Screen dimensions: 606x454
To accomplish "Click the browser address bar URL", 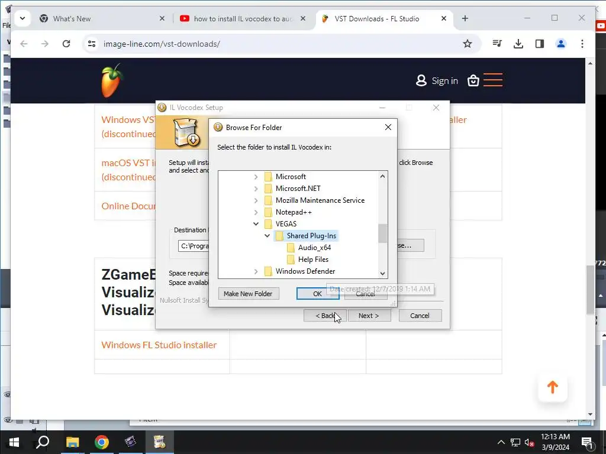I will (162, 44).
